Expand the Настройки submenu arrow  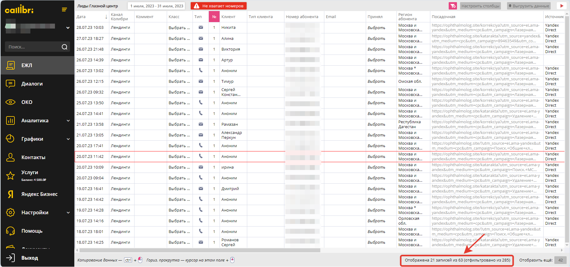[68, 212]
